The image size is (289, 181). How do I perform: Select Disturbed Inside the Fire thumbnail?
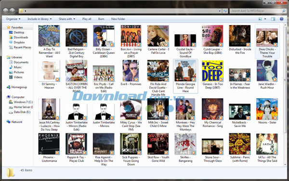tap(240, 36)
